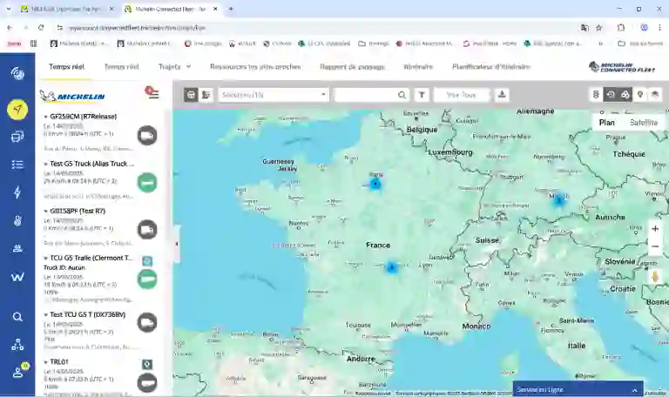Click the small map pin icon for TRL01
This screenshot has width=669, height=397.
point(147,365)
